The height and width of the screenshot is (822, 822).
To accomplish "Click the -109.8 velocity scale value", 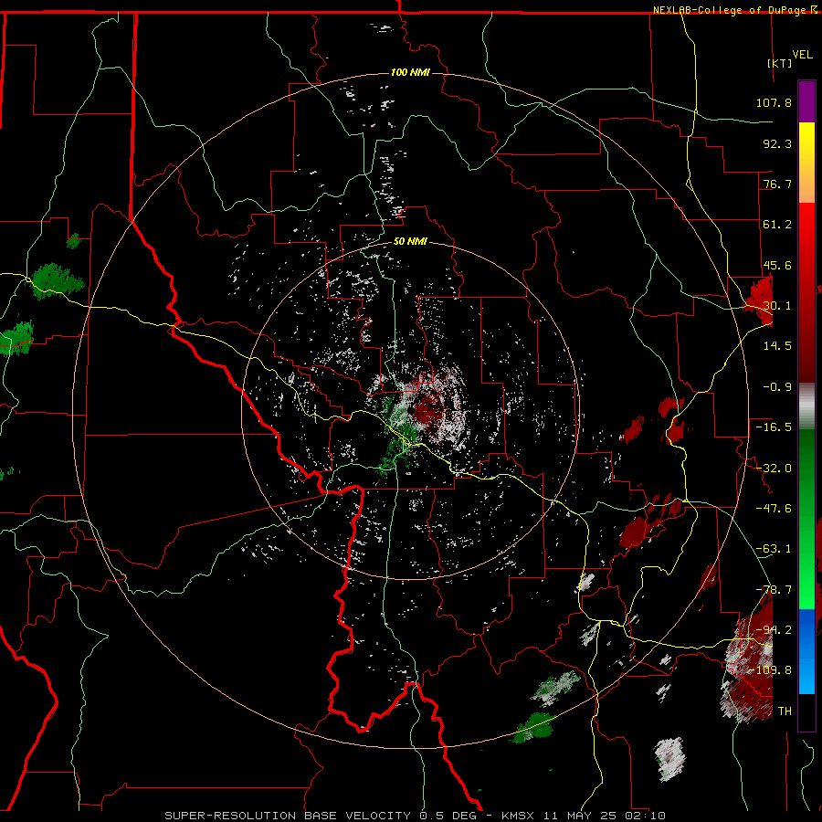I will tap(770, 670).
